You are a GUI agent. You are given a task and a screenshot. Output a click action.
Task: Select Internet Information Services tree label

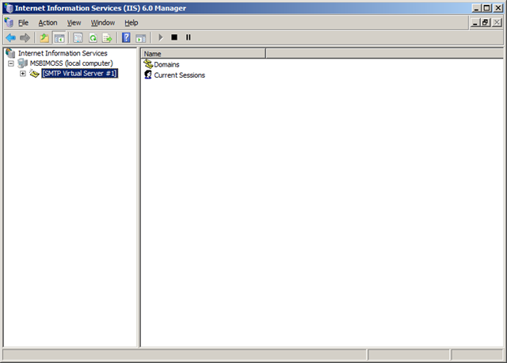pyautogui.click(x=63, y=53)
